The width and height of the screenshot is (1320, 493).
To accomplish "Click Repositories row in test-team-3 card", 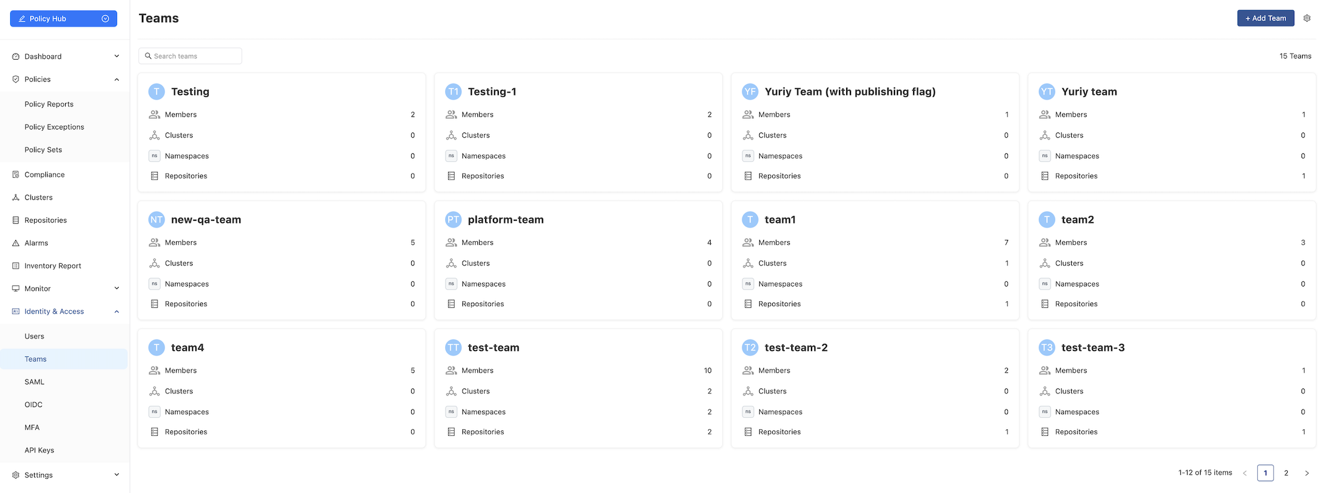I will (1172, 432).
